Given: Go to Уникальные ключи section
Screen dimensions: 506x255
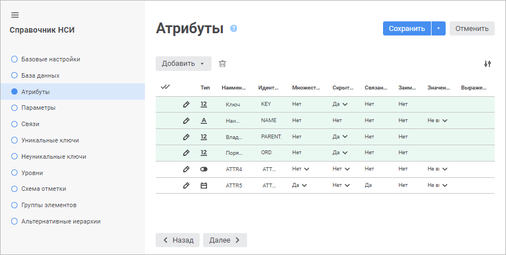Looking at the screenshot, I should (50, 140).
